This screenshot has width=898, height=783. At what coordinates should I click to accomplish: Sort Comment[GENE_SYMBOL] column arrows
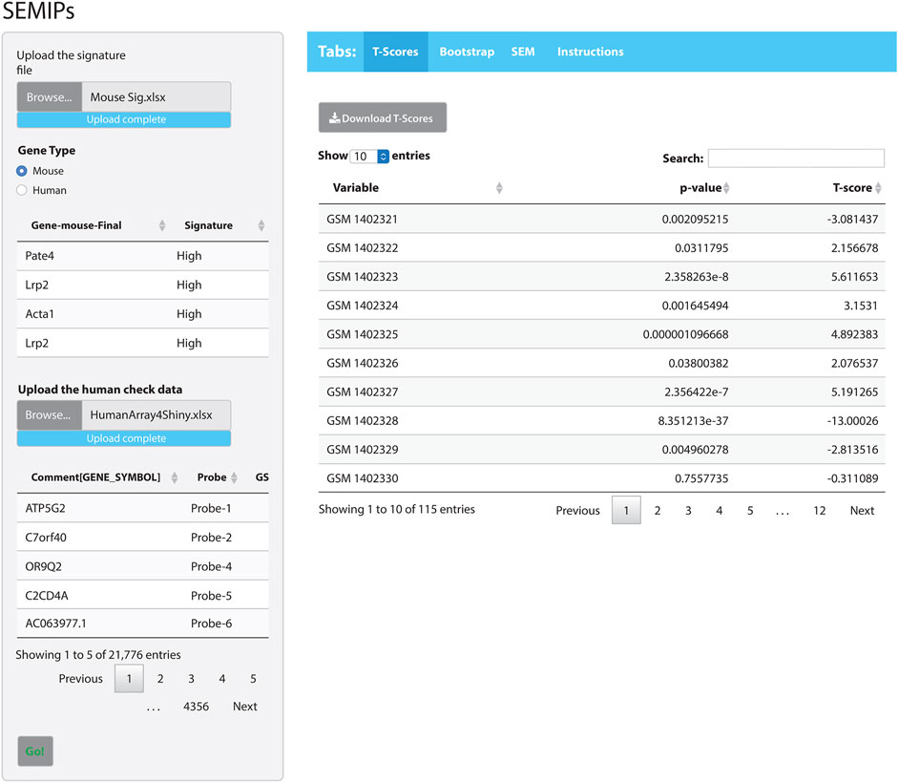[175, 477]
